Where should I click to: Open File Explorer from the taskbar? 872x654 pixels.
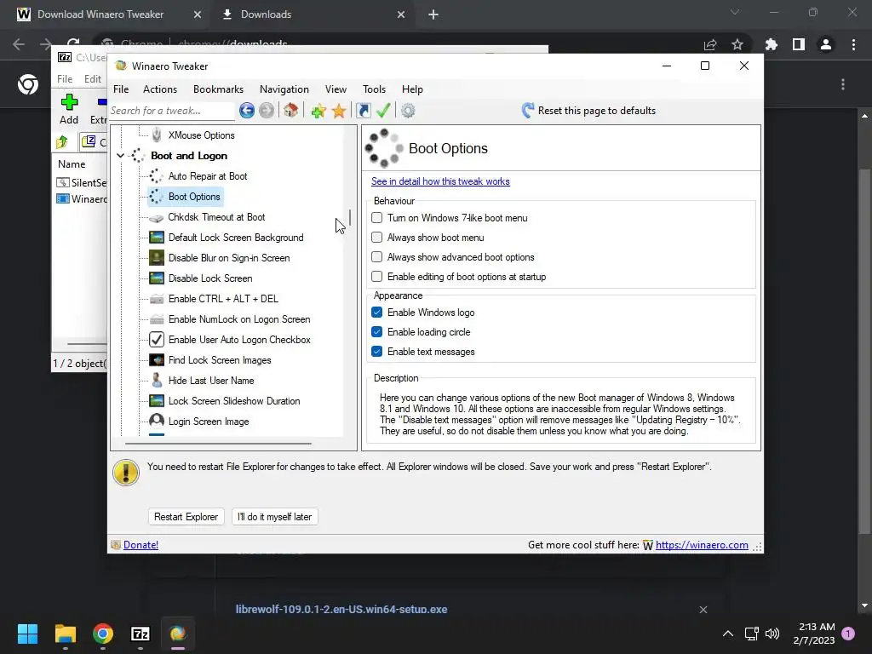[65, 634]
